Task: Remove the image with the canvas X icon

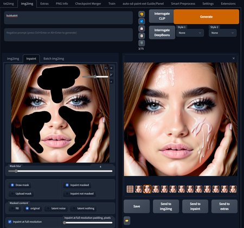Action: tap(111, 68)
